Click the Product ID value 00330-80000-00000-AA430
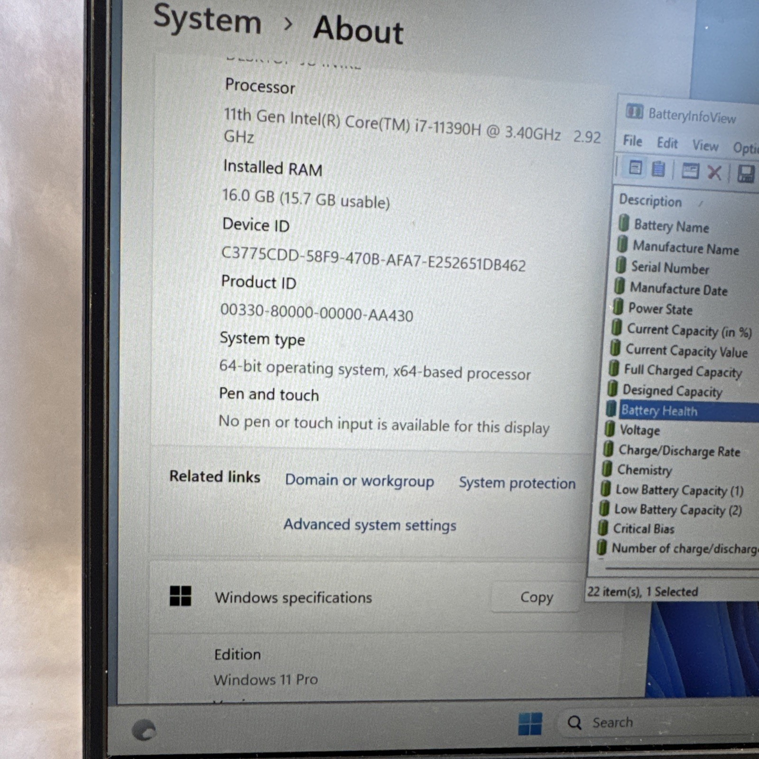 (317, 313)
